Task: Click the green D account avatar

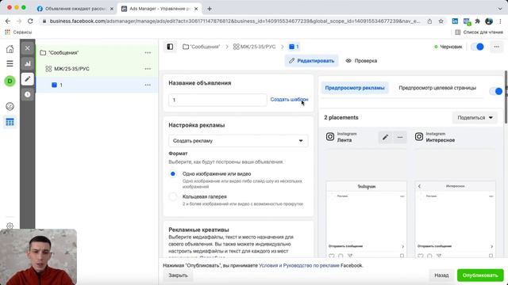Action: (10, 81)
